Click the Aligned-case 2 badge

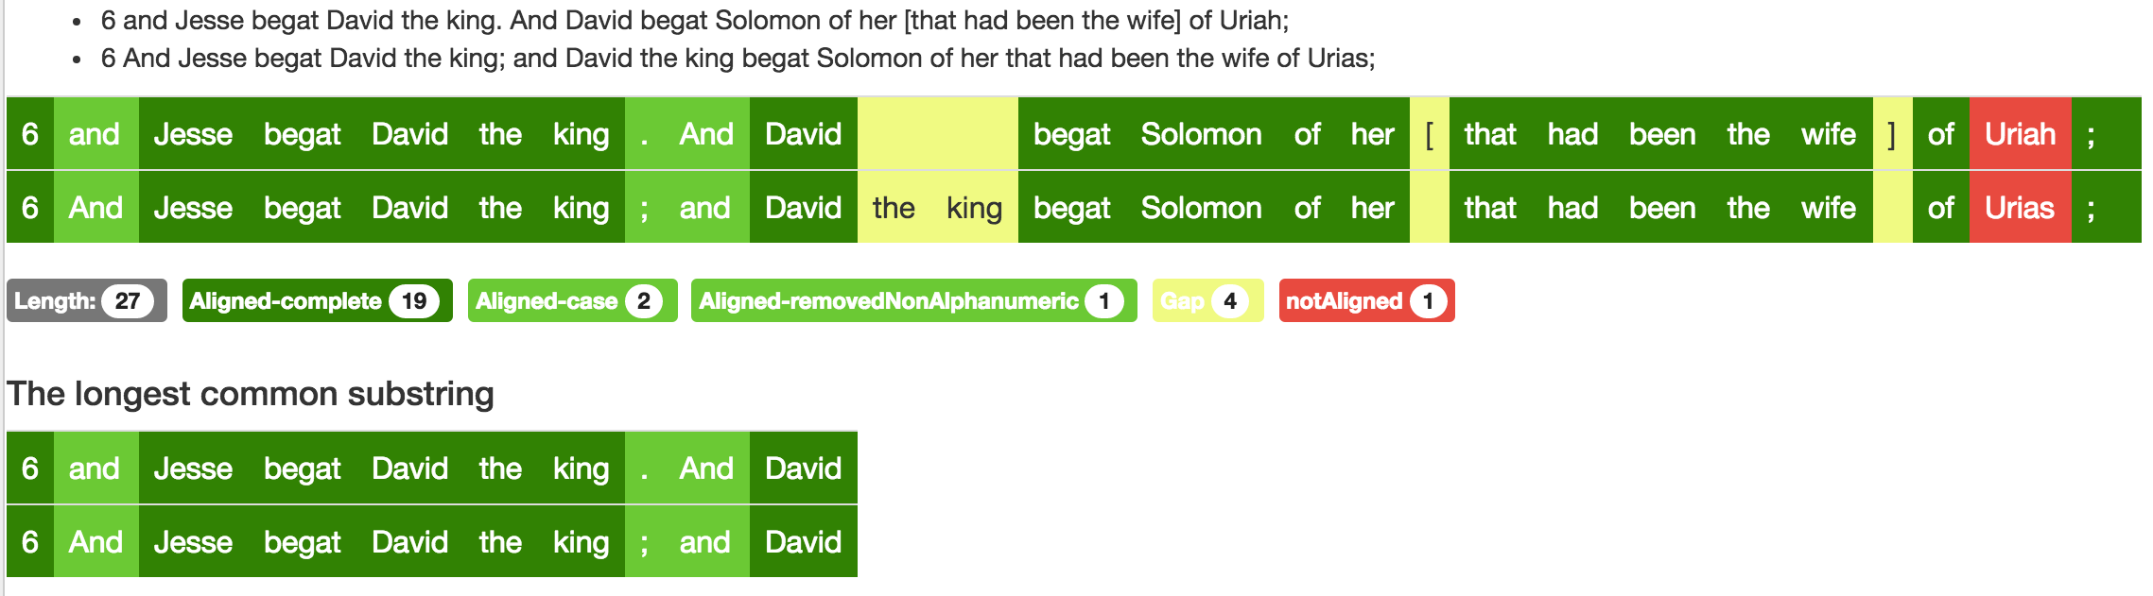click(572, 301)
